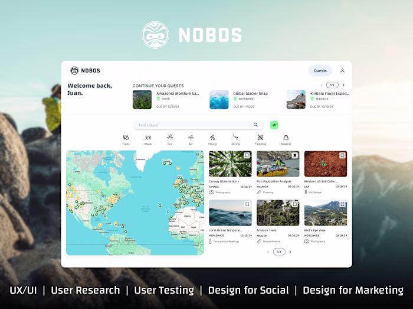413x309 pixels.
Task: Click location pin beside Worldwide label
Action: click(x=235, y=99)
